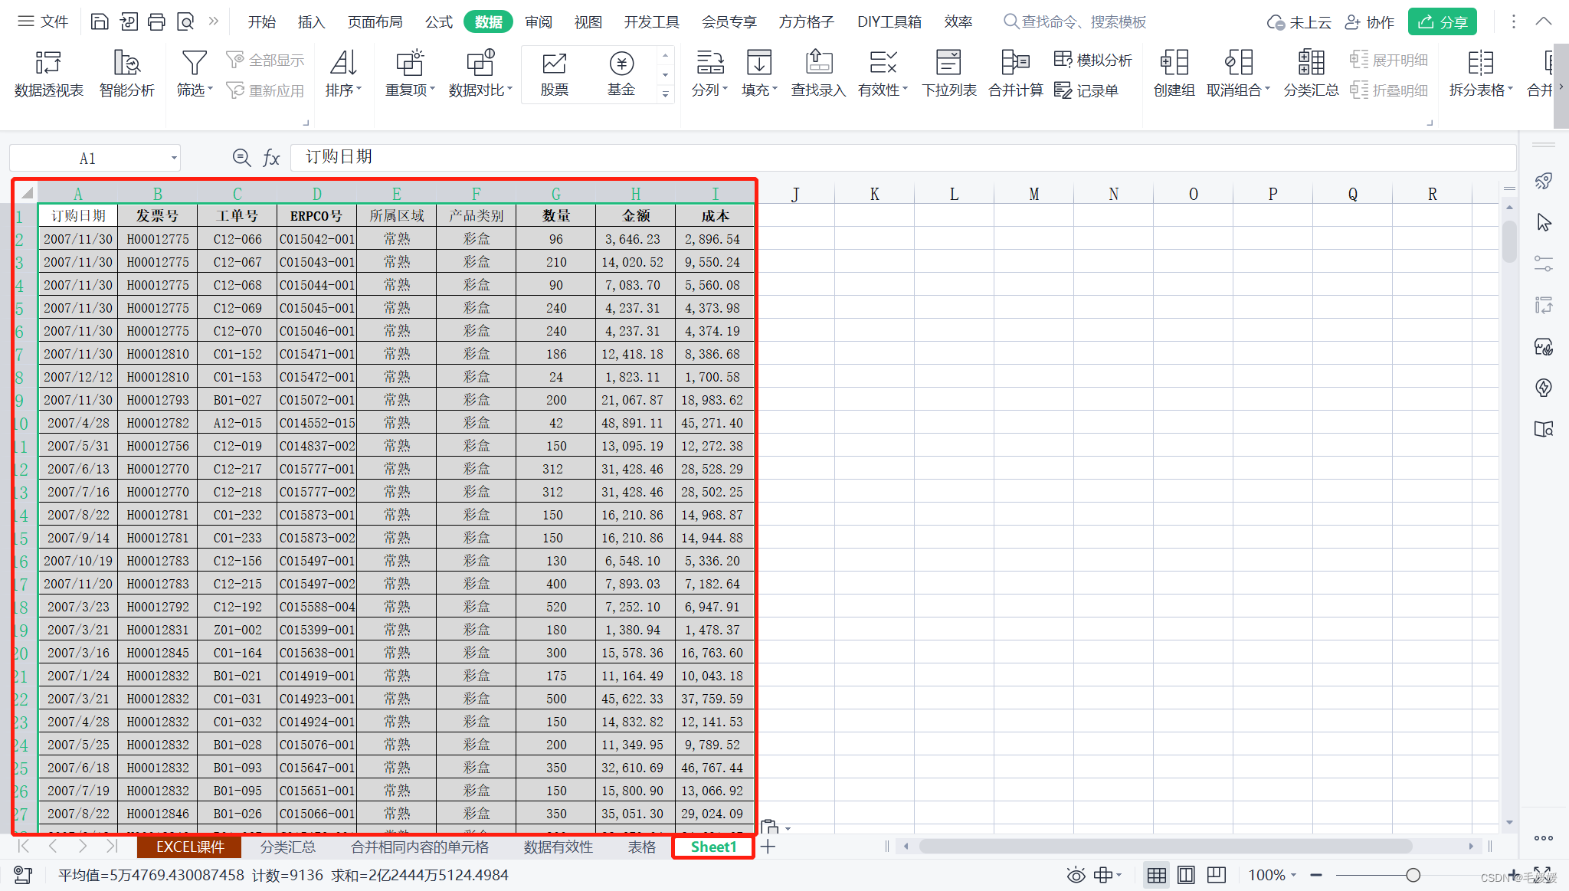Open the Name Box dropdown arrow

tap(174, 159)
